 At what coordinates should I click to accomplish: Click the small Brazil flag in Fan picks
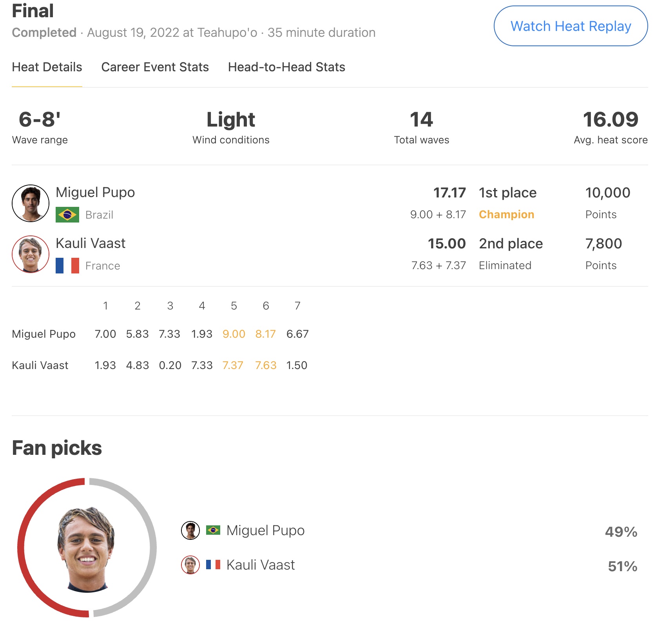[x=213, y=530]
